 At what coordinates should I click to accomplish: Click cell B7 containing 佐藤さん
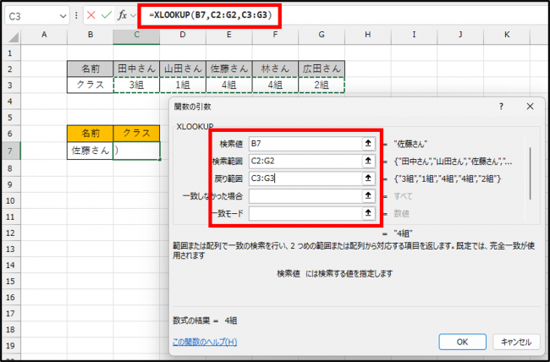point(91,151)
